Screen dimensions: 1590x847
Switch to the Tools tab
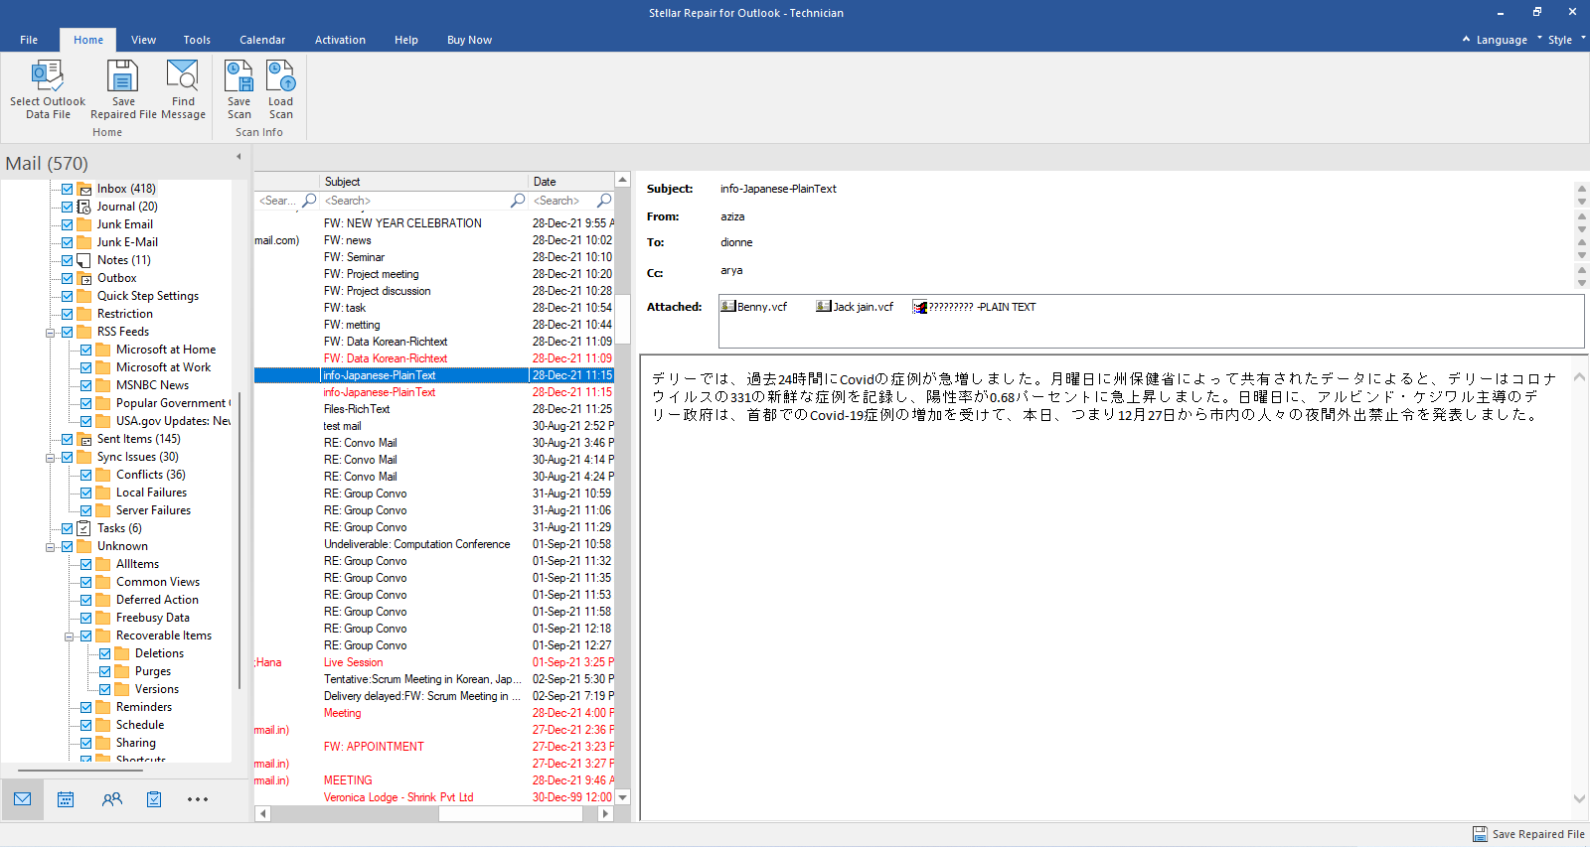point(197,40)
